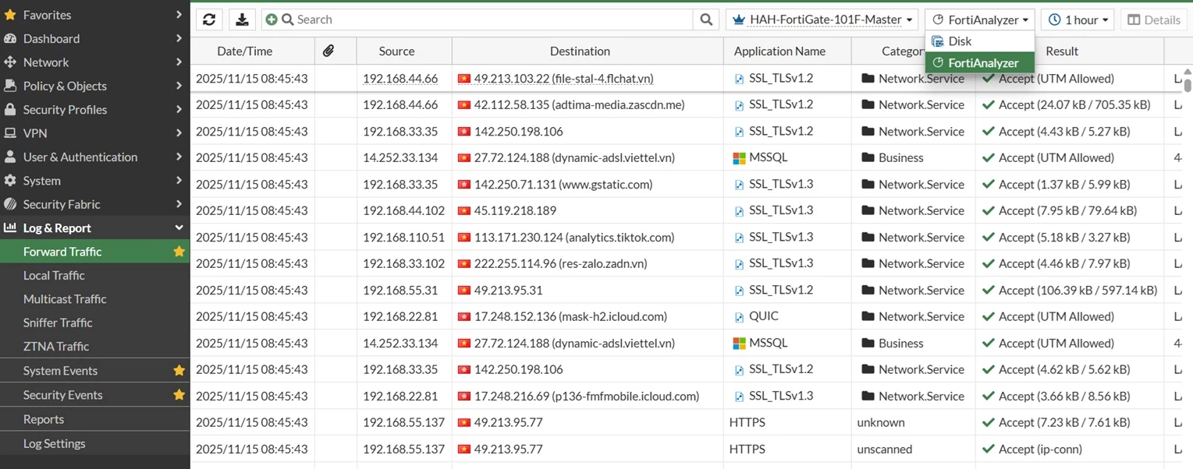Click the Favorites star icon in sidebar
Viewport: 1193px width, 469px height.
point(10,15)
